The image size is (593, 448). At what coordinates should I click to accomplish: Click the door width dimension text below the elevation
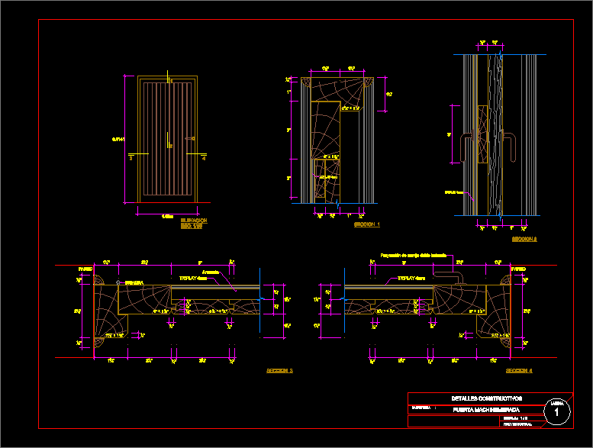[168, 217]
